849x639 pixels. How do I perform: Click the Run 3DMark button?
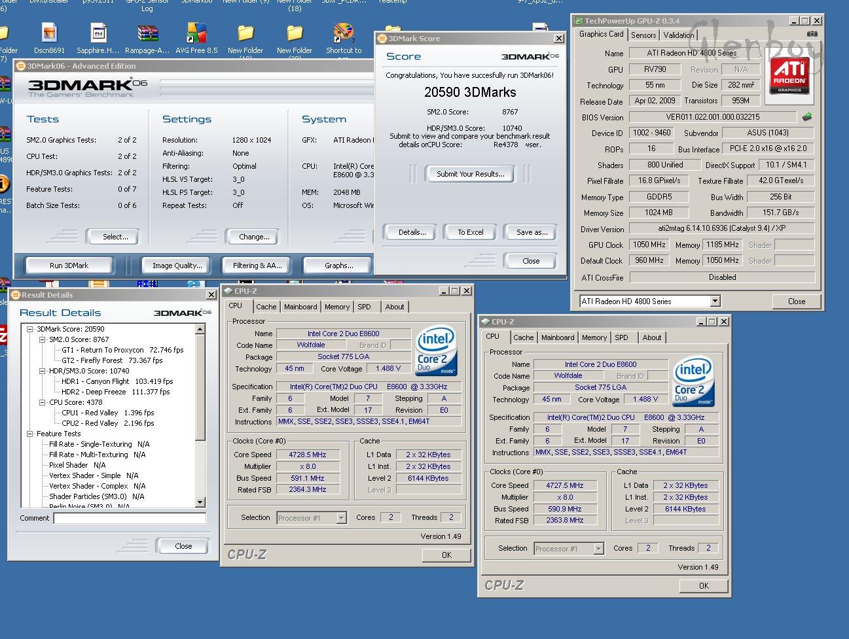69,266
